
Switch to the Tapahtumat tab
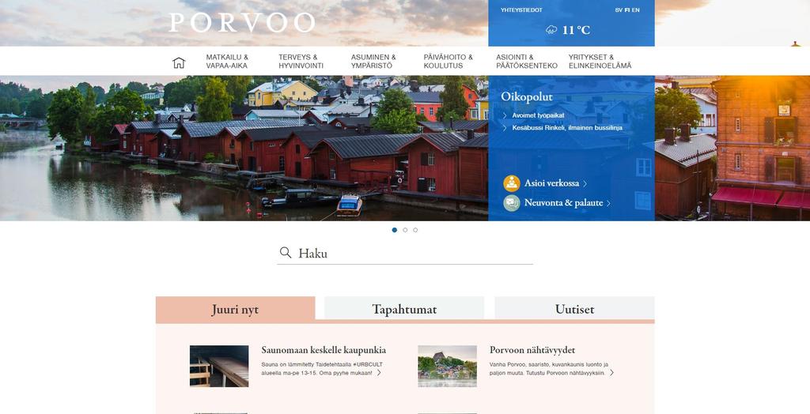pos(404,309)
